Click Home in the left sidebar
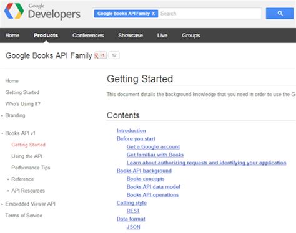Screen dimensions: 296x233 click(x=12, y=81)
